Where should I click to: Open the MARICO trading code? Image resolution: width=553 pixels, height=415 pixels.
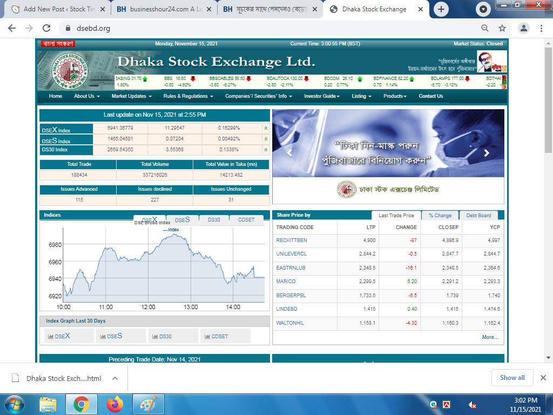(x=286, y=281)
